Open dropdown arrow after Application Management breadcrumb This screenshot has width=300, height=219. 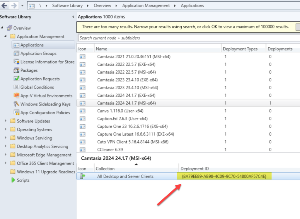(x=175, y=6)
